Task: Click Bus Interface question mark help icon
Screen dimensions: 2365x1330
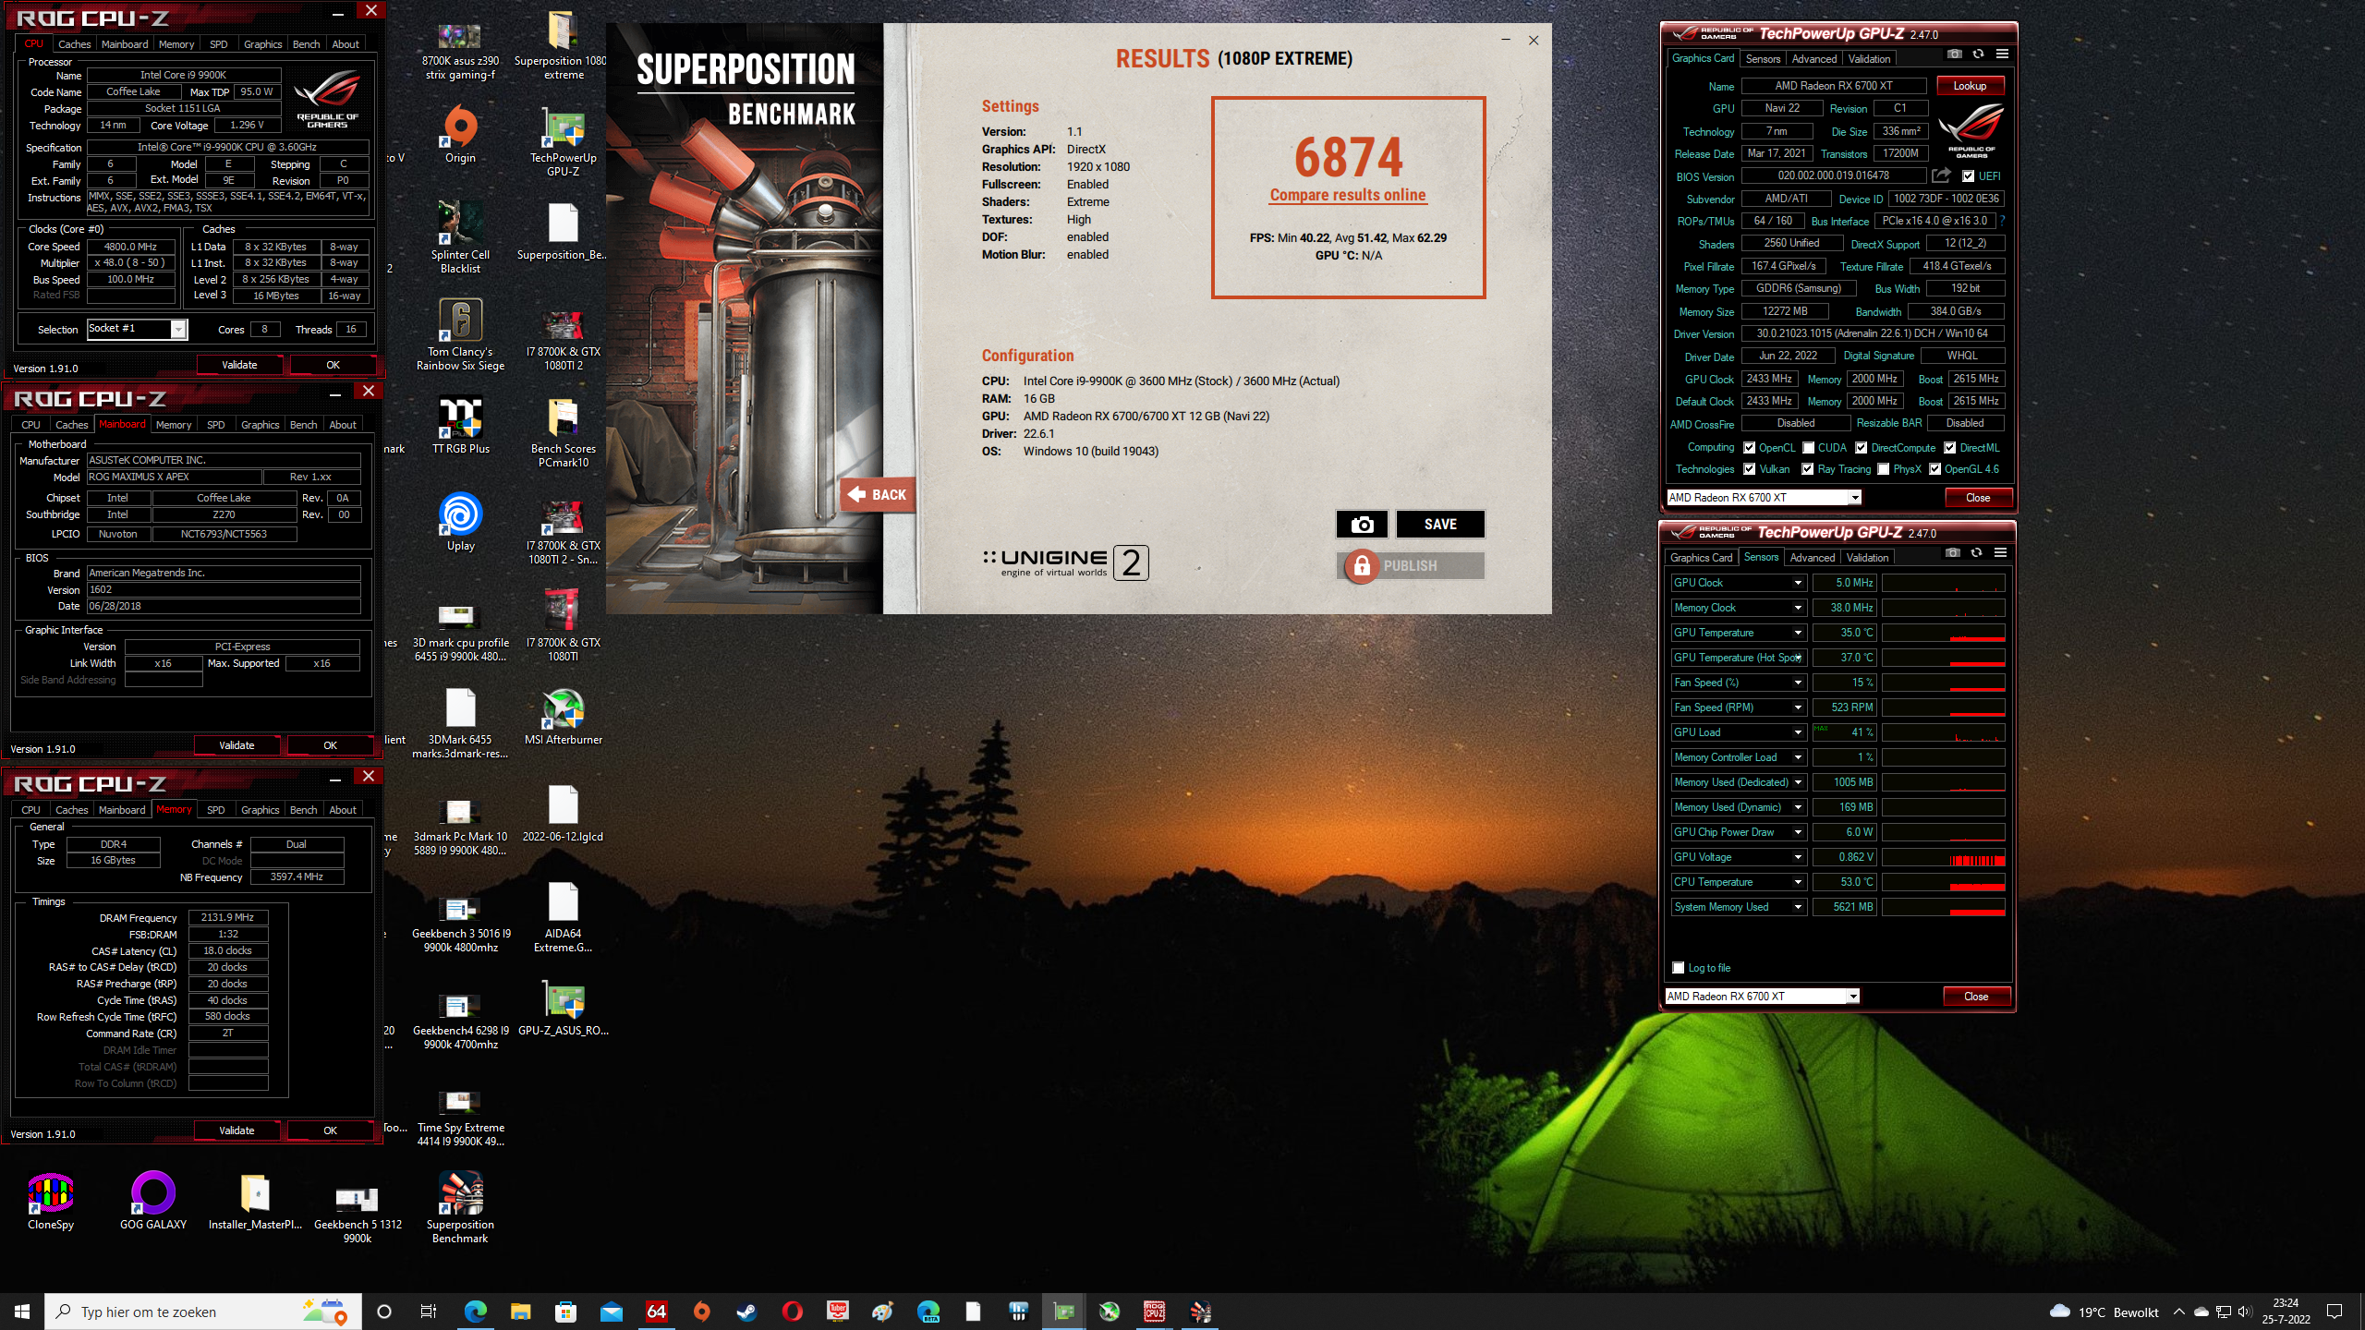Action: (2002, 221)
